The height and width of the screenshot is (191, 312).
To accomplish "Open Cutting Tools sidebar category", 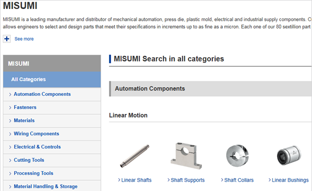I will click(x=29, y=160).
